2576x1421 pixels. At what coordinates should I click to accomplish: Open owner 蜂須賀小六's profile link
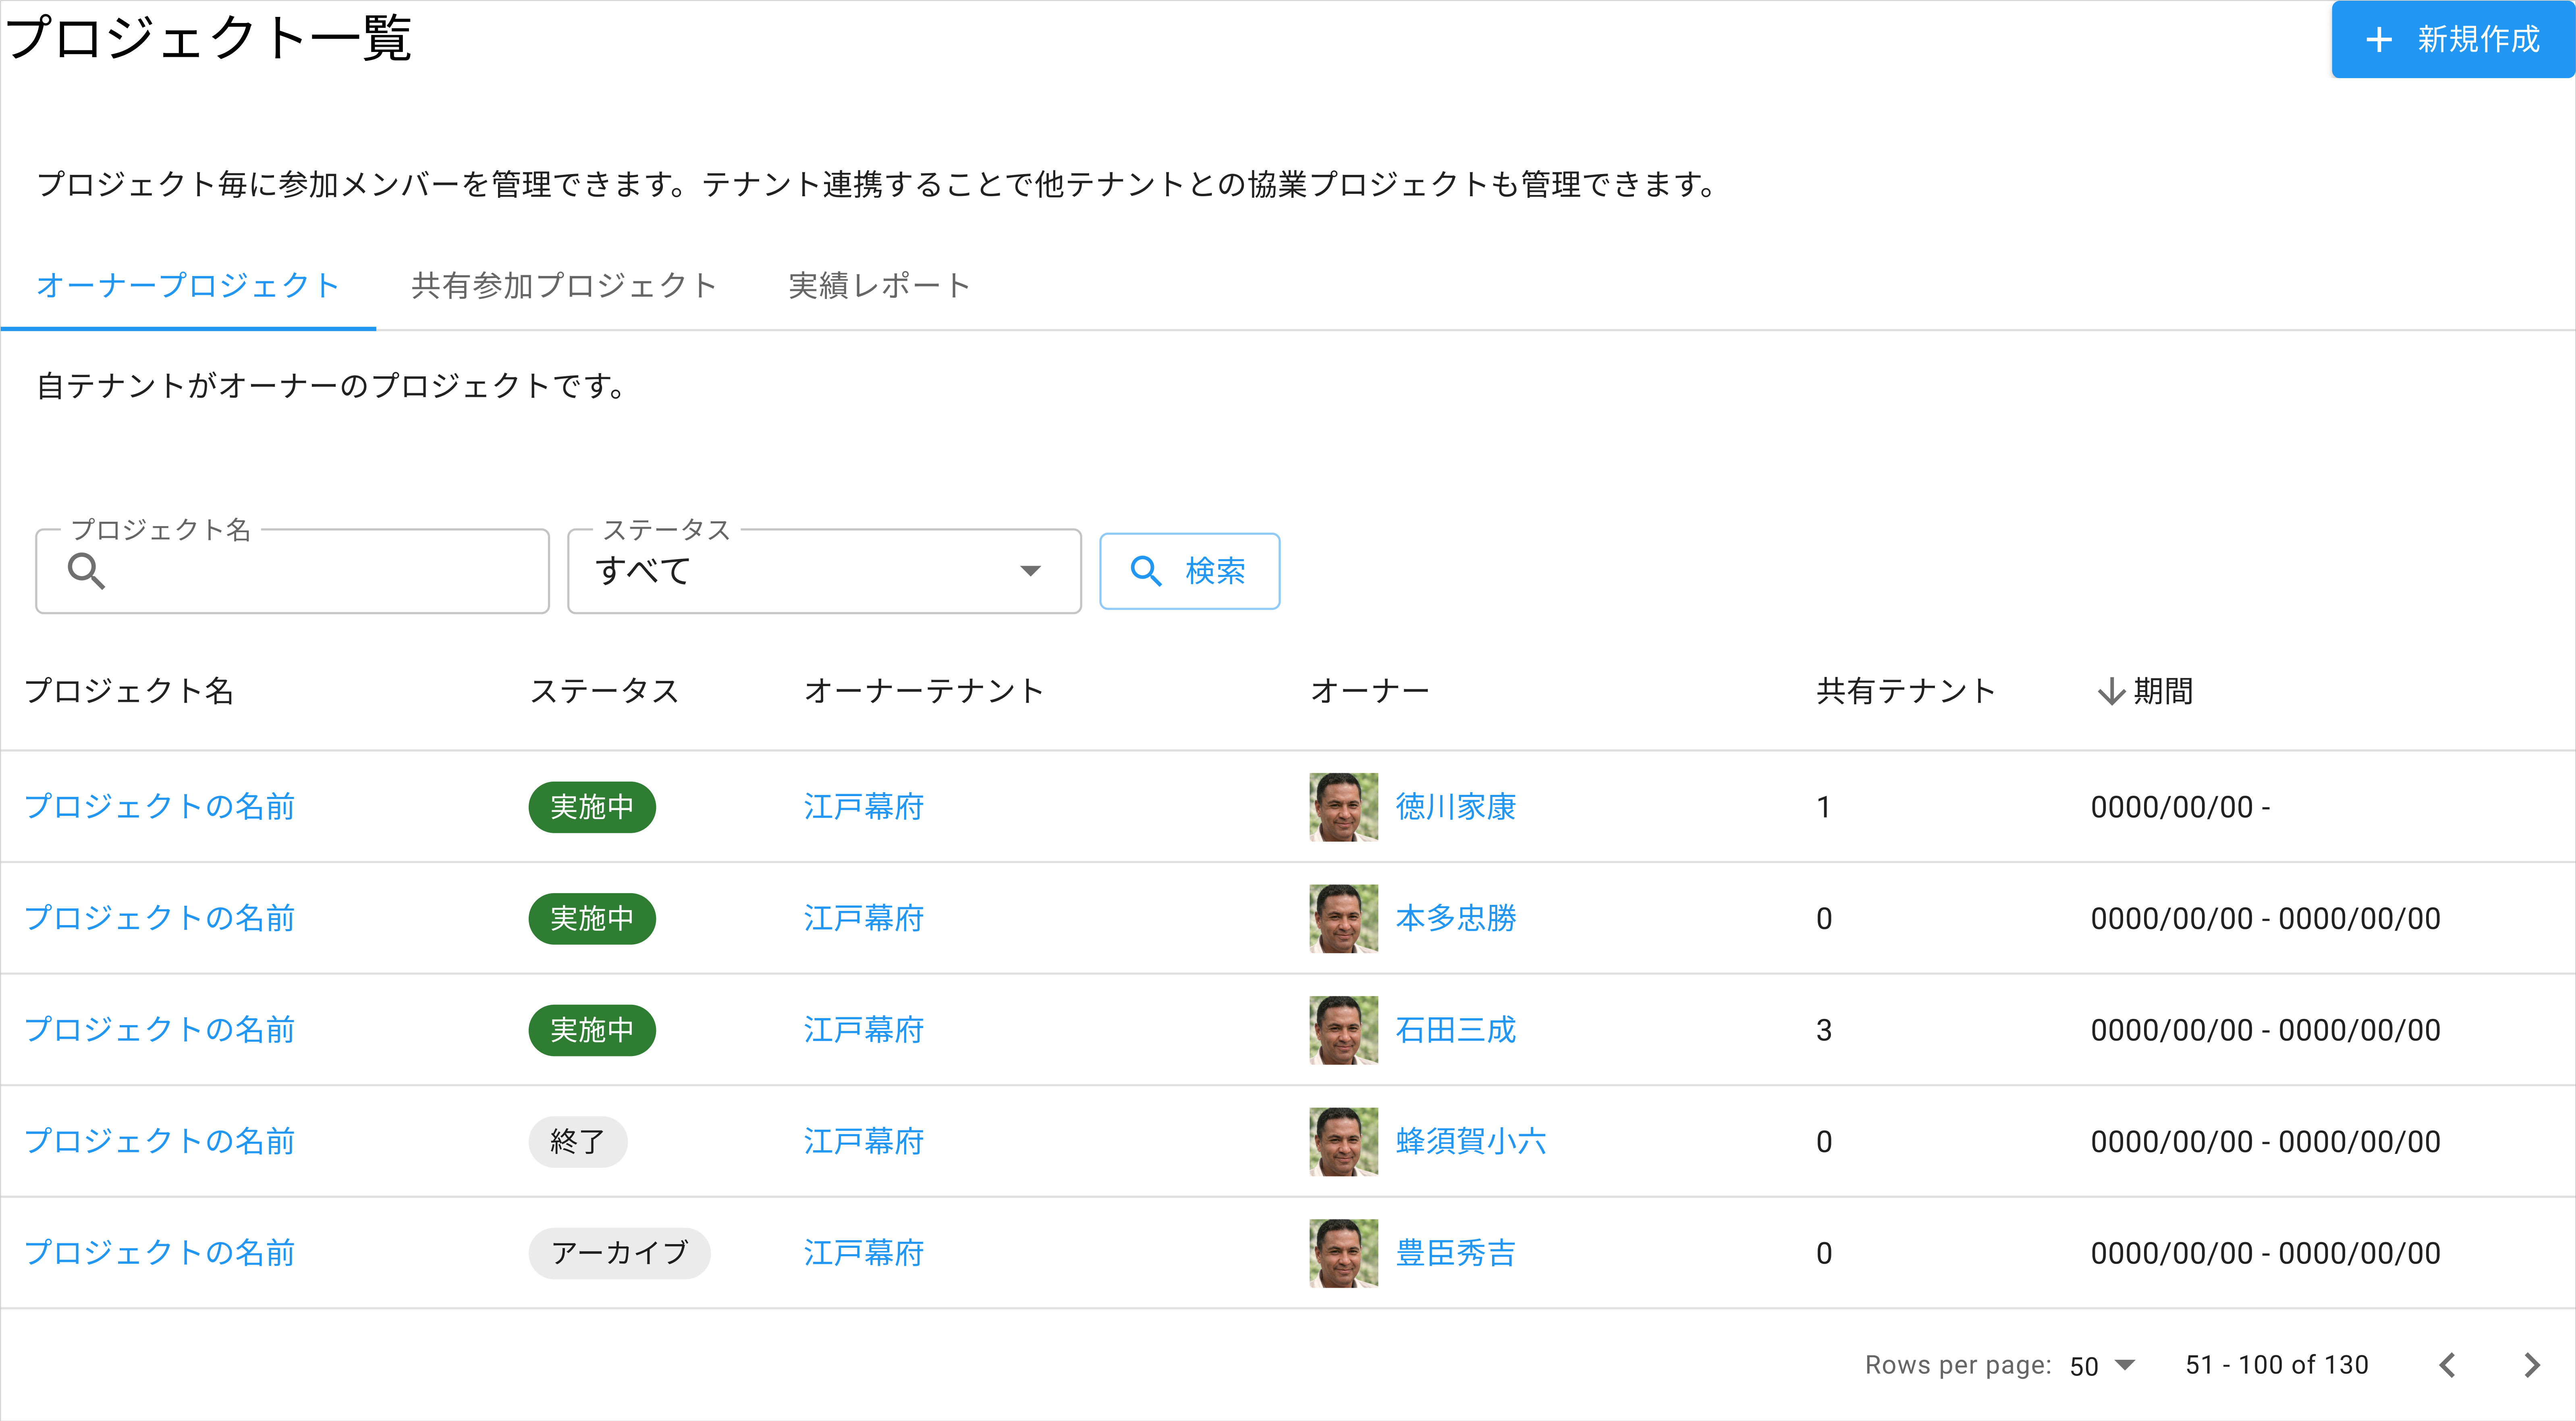click(x=1471, y=1141)
